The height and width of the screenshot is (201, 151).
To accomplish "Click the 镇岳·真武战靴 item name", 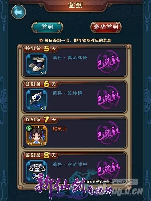I will pos(70,57).
